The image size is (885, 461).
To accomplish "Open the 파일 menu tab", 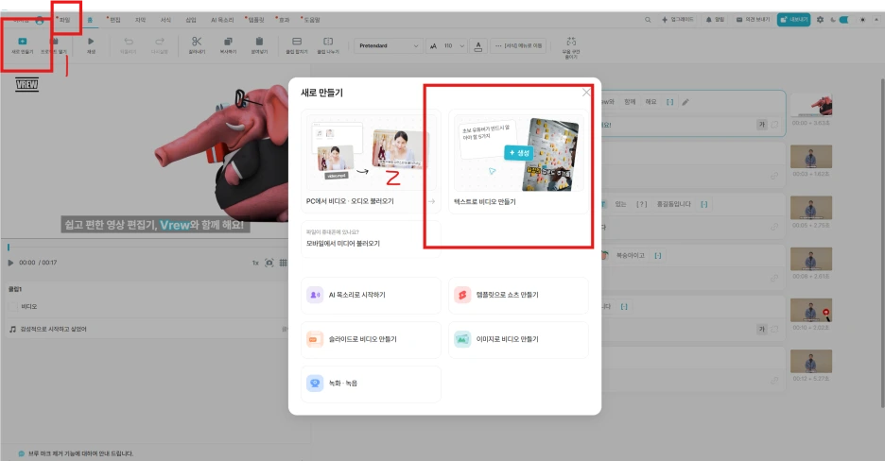I will 65,20.
